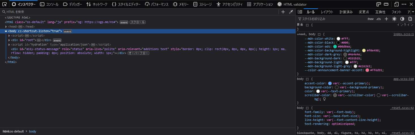Image resolution: width=415 pixels, height=135 pixels.
Task: Open the screenshot ruler measuring tool
Action: [x=386, y=4]
